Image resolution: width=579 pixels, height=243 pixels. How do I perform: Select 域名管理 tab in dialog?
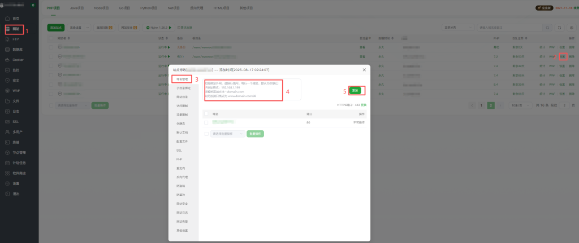coord(182,79)
